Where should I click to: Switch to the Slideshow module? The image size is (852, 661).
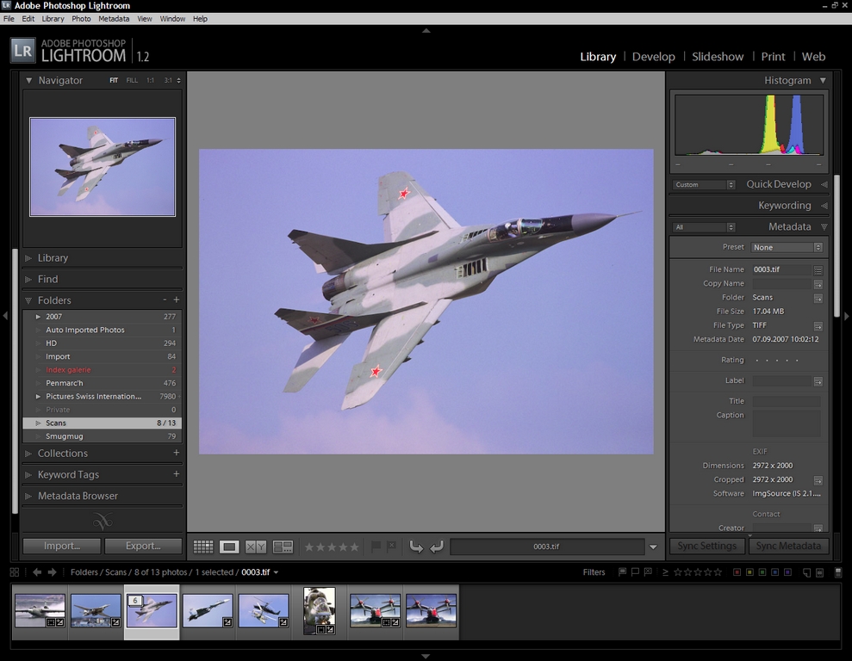[718, 57]
